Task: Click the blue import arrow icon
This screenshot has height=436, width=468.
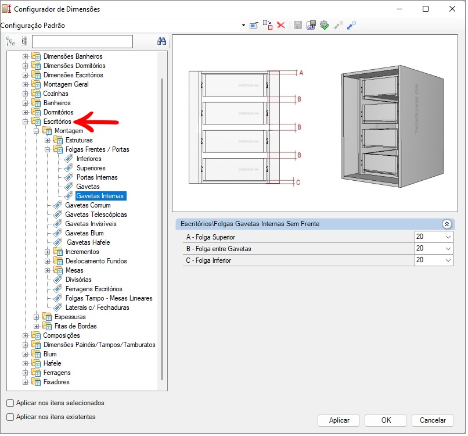Action: coord(351,26)
